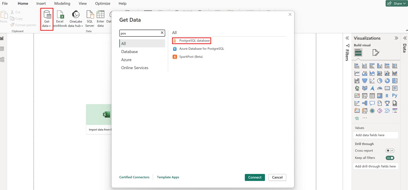
Task: Choose the Scatter chart visual
Action: click(x=372, y=81)
